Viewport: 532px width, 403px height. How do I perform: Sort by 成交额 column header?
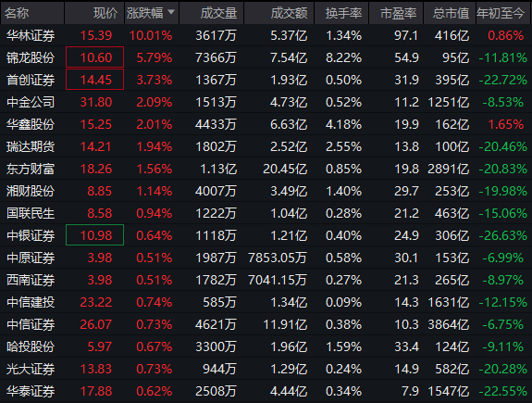click(x=278, y=13)
